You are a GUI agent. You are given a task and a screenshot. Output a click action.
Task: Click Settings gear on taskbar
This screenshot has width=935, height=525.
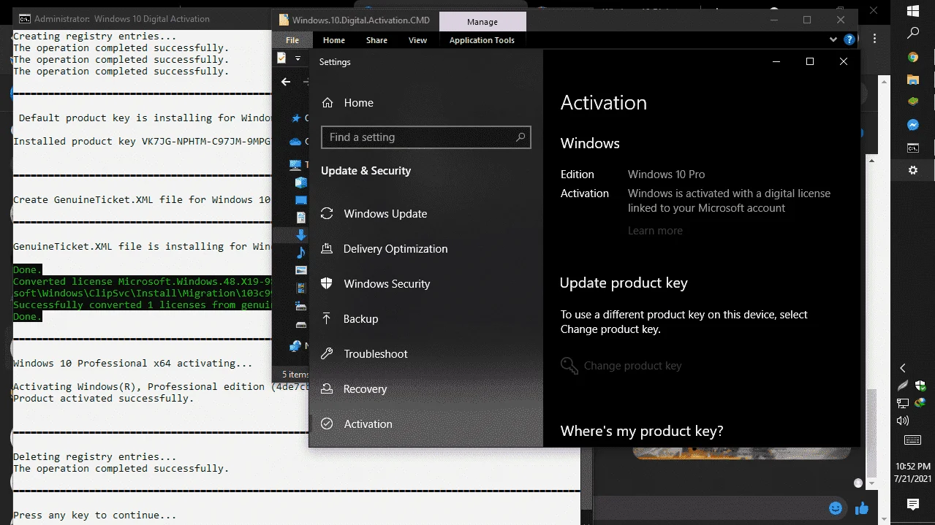912,170
